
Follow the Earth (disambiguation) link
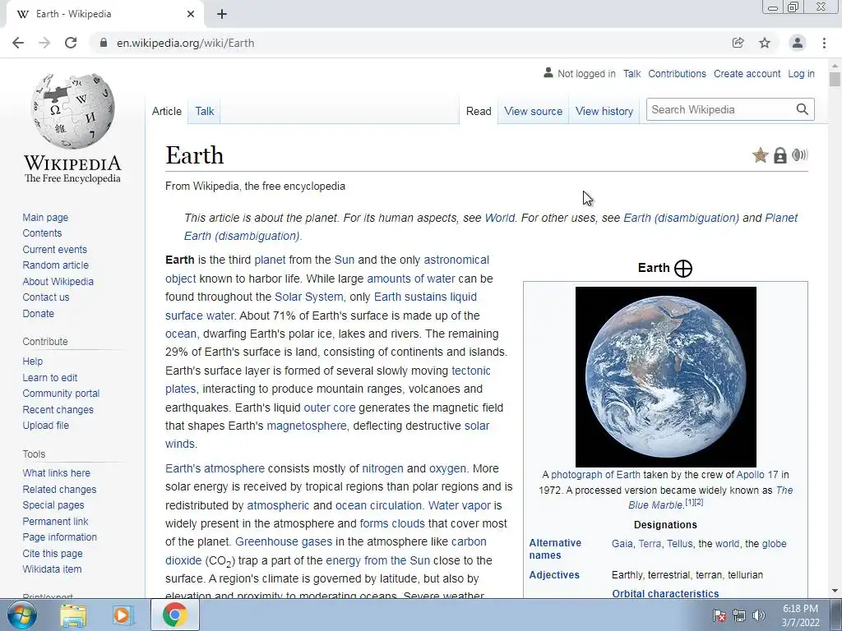pos(681,218)
